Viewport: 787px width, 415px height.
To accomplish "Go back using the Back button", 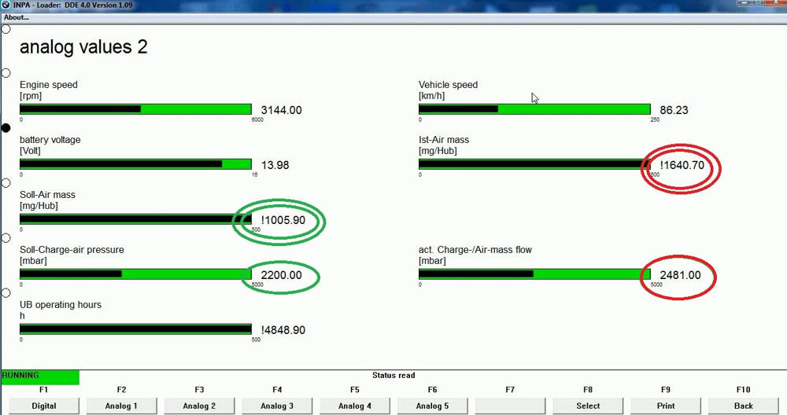I will (743, 406).
